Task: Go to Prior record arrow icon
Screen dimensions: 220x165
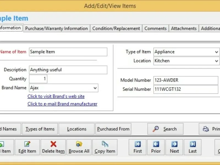Action: pos(156,144)
